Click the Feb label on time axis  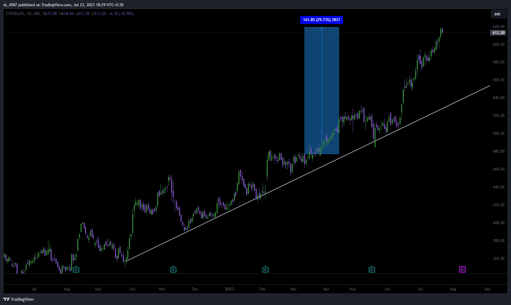[262, 289]
